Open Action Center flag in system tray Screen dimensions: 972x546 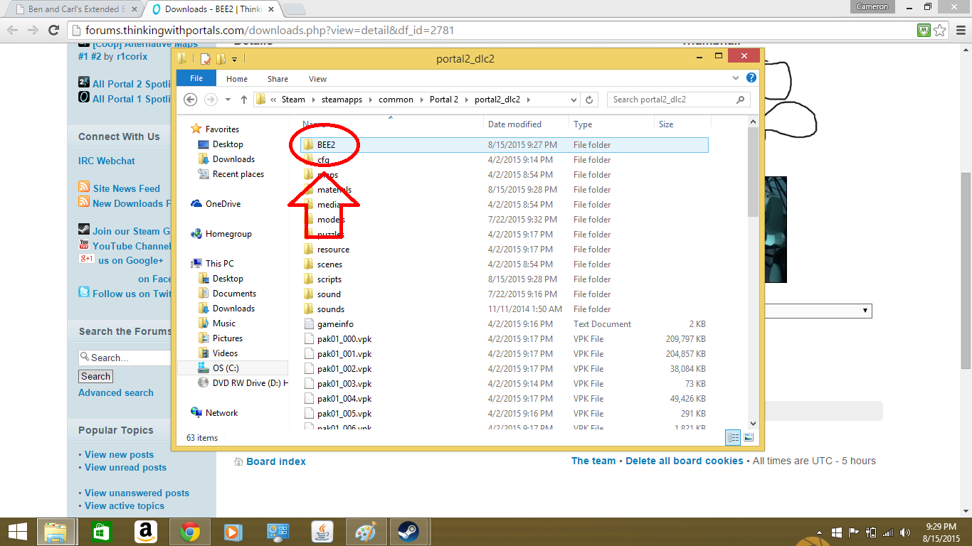854,532
